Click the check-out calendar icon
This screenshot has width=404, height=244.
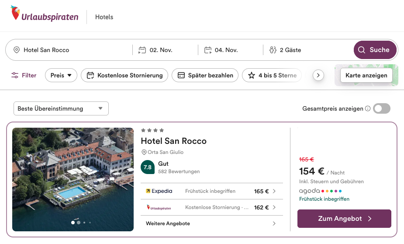pos(208,50)
